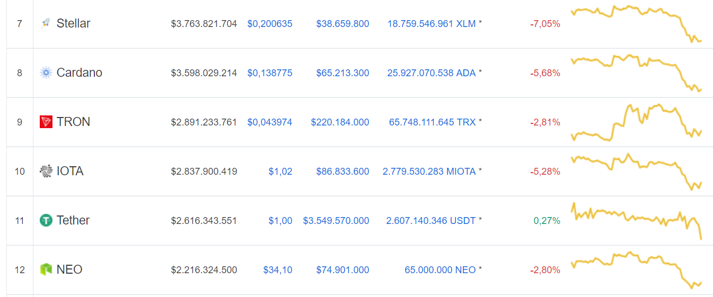Click NEO's price of $34,10
Screen dimensions: 713x297
coord(278,269)
